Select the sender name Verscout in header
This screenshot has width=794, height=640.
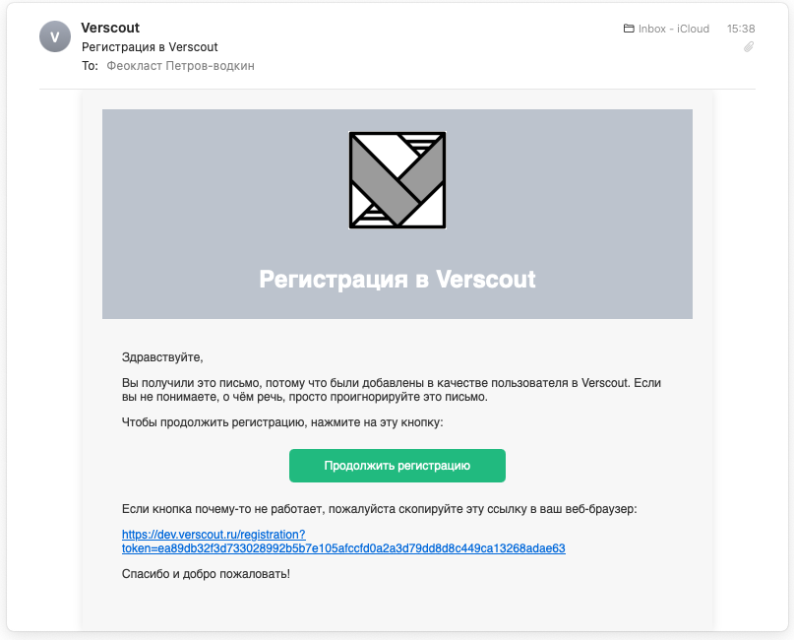click(110, 29)
